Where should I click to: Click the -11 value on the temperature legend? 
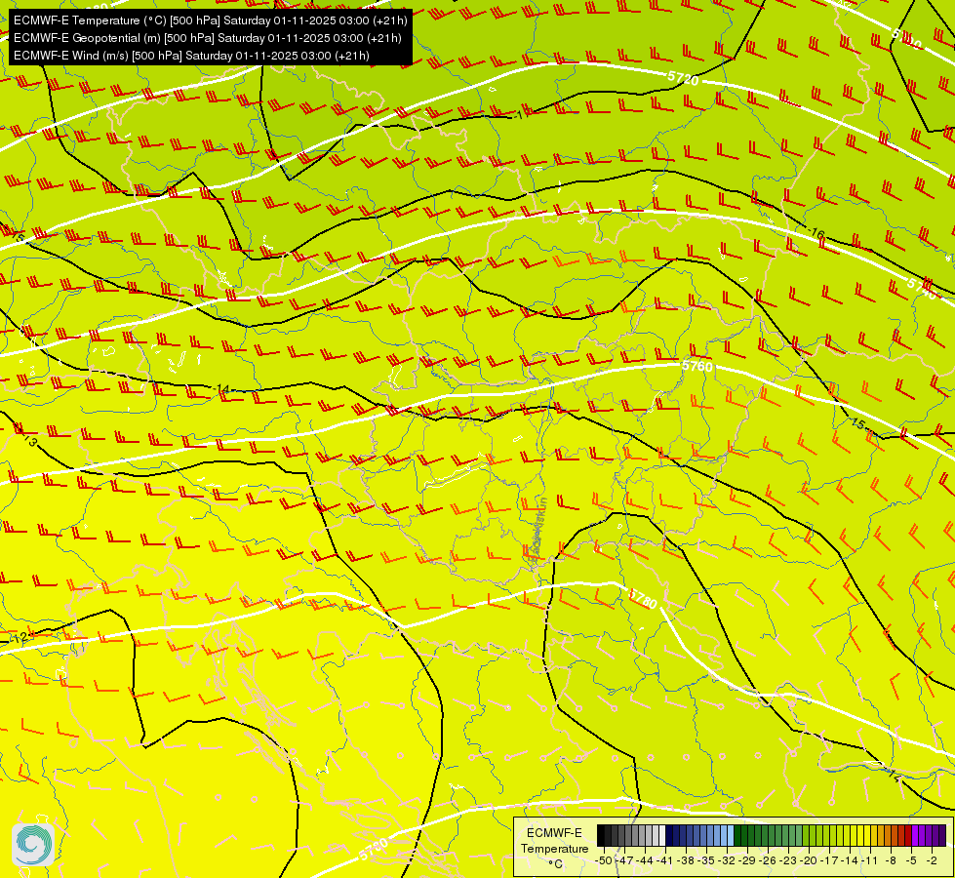[x=871, y=860]
